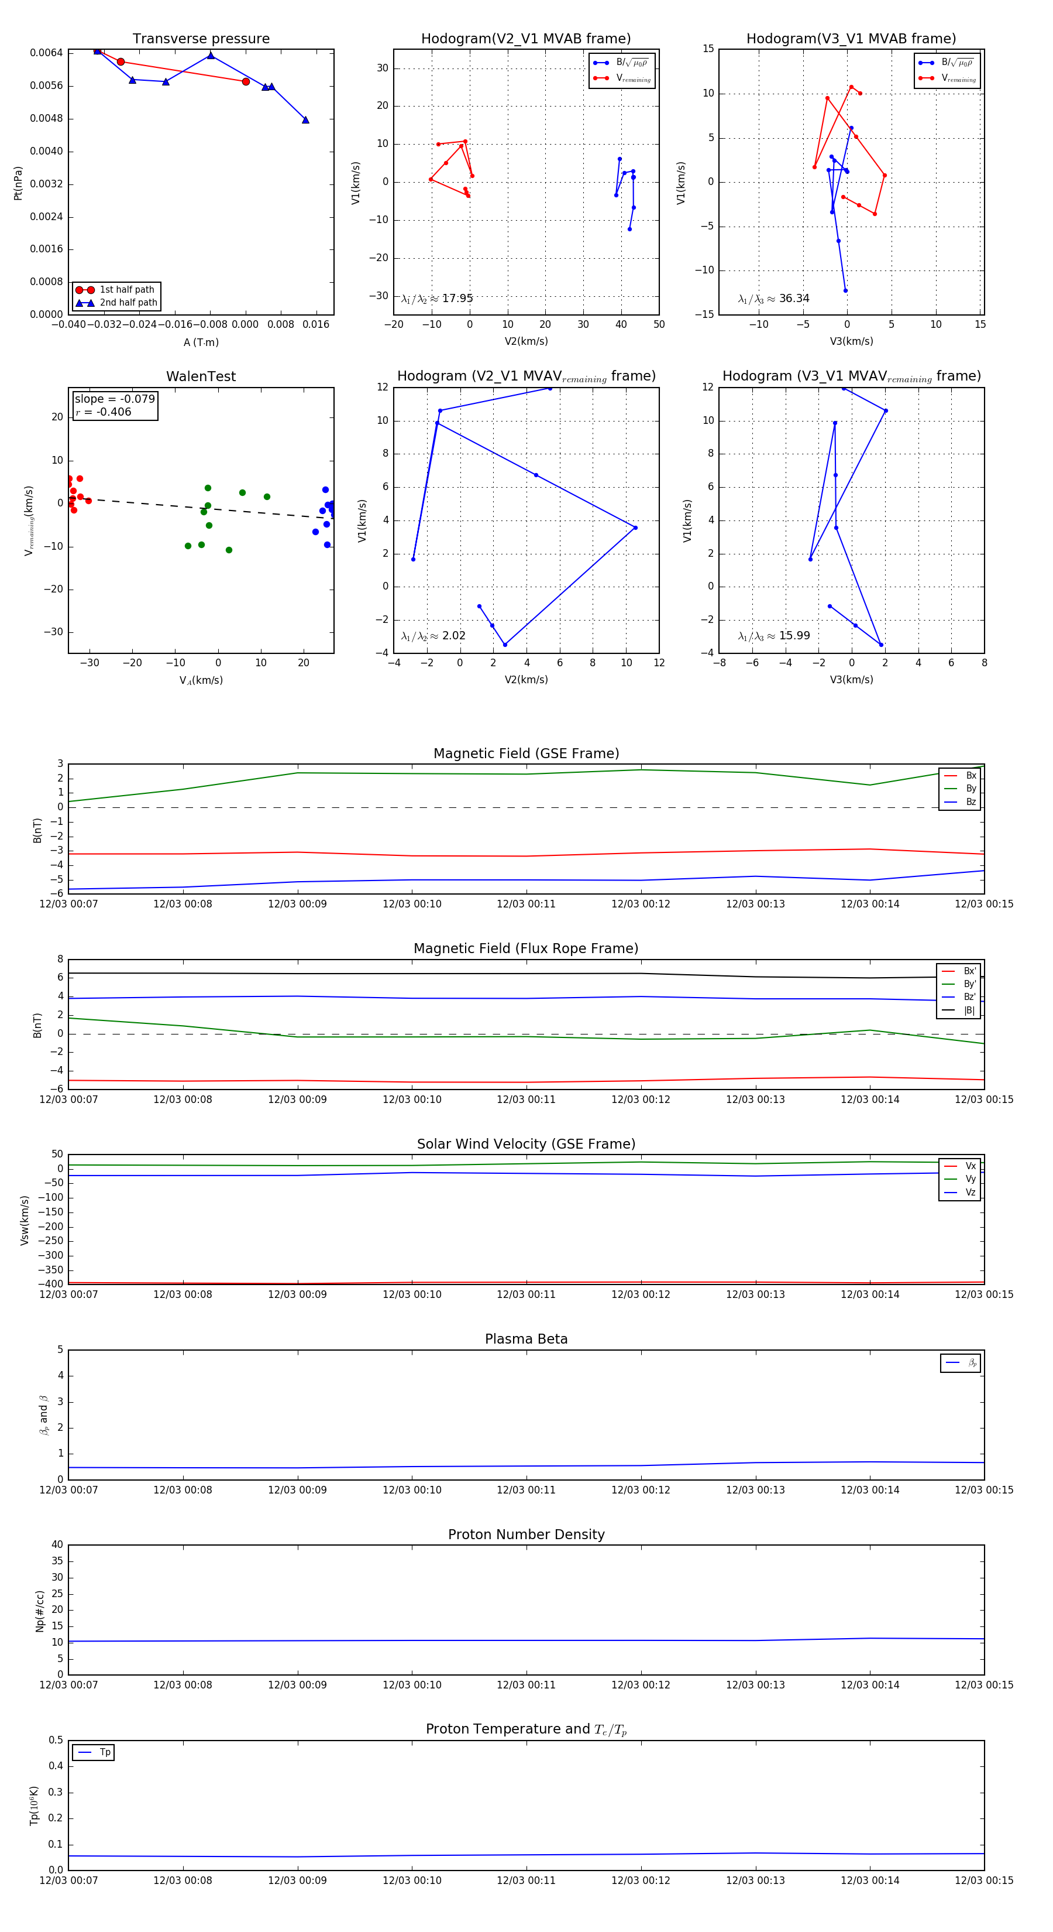Click '12/03 00:12' tick under Flux Rope panel
The width and height of the screenshot is (1053, 1932).
pos(641,1099)
